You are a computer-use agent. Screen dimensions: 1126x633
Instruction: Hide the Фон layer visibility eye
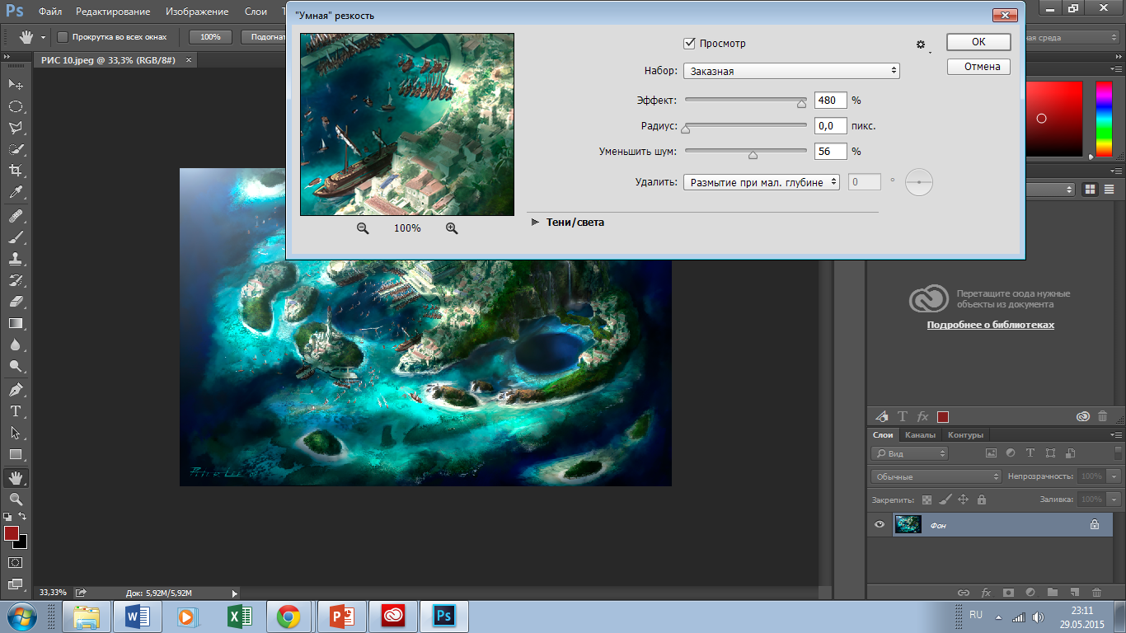click(880, 524)
